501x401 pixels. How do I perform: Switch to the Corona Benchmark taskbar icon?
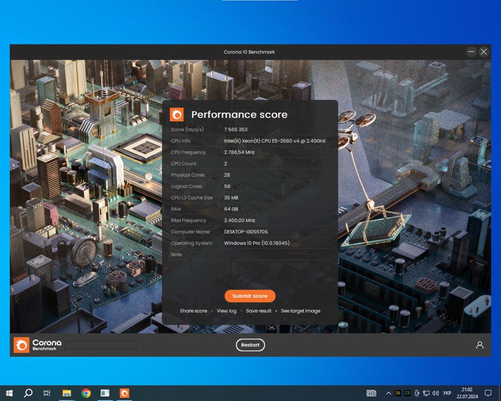tap(124, 393)
